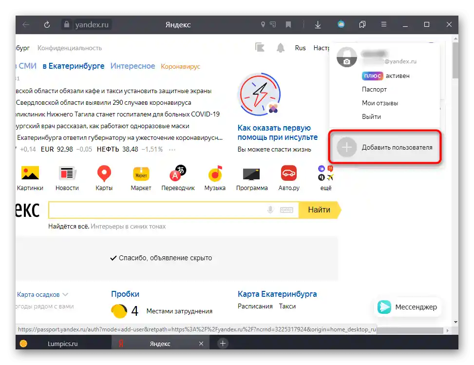Open notifications with the bell icon
Viewport: 474px width, 365px height.
pyautogui.click(x=281, y=47)
